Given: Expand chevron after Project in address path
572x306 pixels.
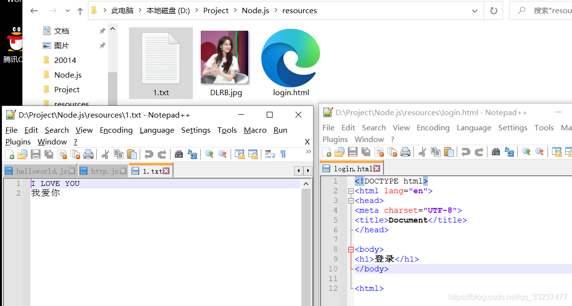Looking at the screenshot, I should coord(235,11).
